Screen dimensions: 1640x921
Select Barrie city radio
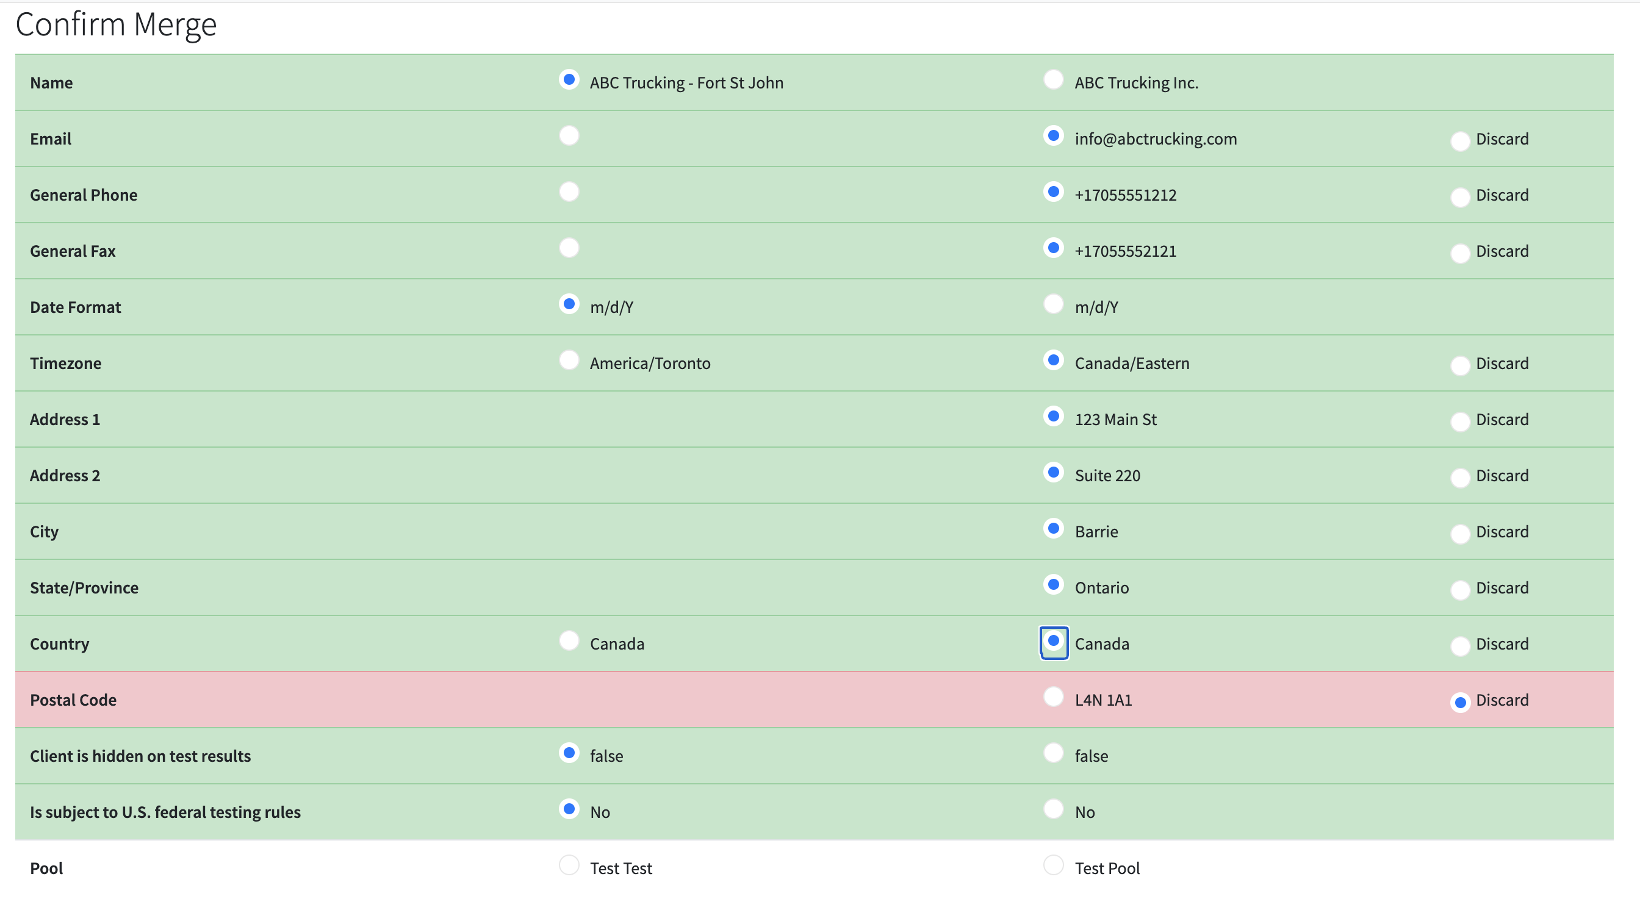1054,528
